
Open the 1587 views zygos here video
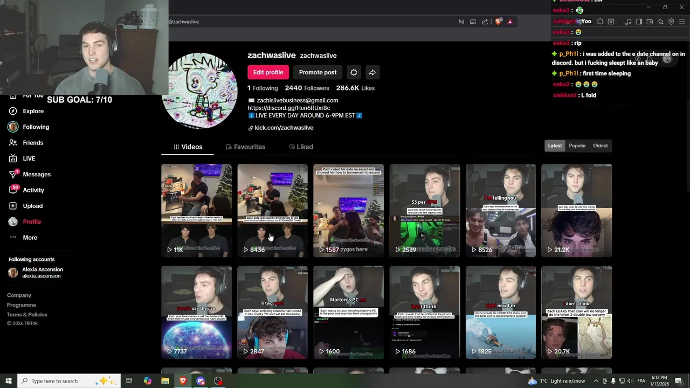[348, 210]
